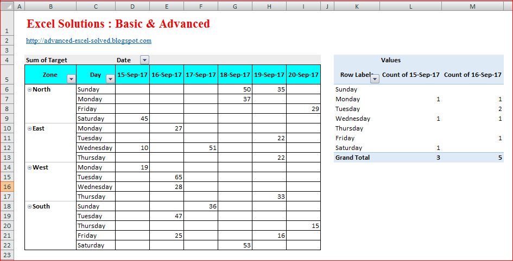Viewport: 513px width, 261px height.
Task: Click the cell with value 28
Action: (167, 187)
